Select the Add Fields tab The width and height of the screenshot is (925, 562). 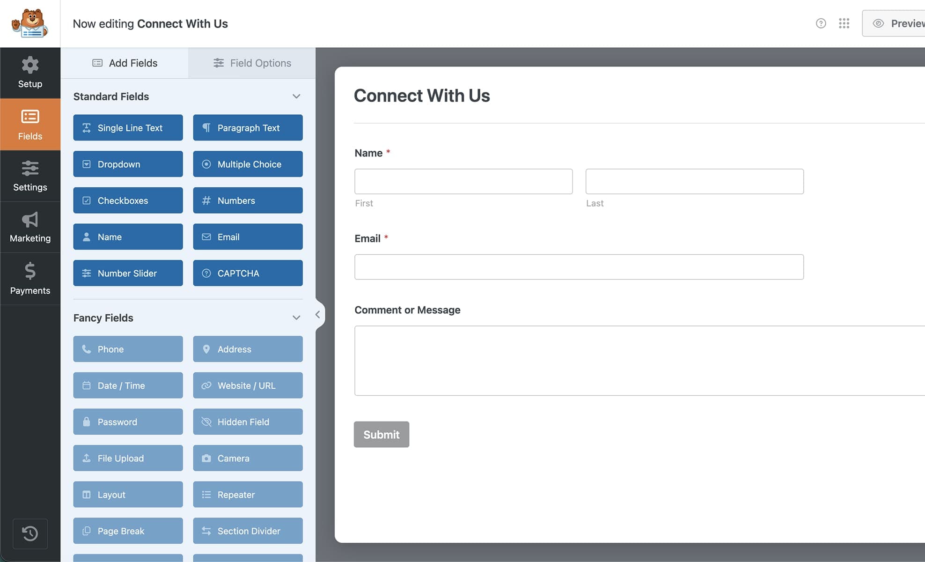click(125, 63)
